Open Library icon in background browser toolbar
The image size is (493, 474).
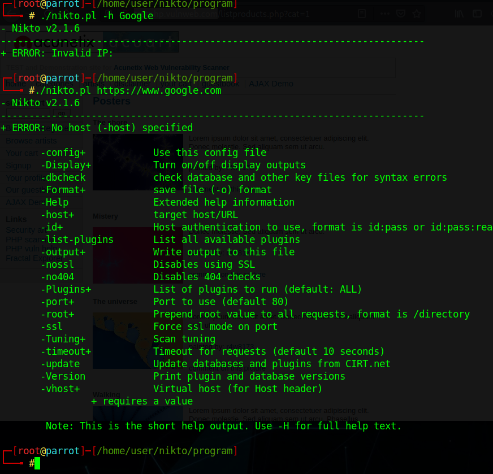tap(459, 14)
